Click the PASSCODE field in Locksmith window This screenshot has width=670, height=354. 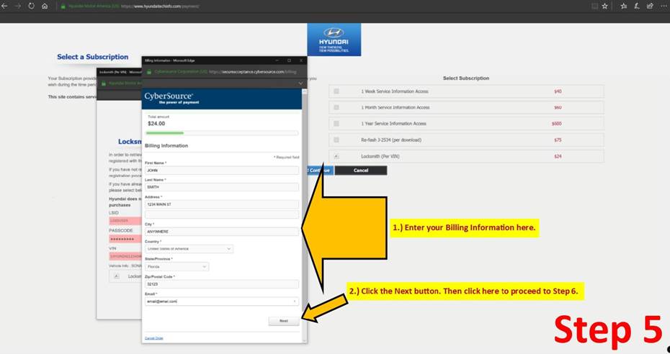point(125,239)
